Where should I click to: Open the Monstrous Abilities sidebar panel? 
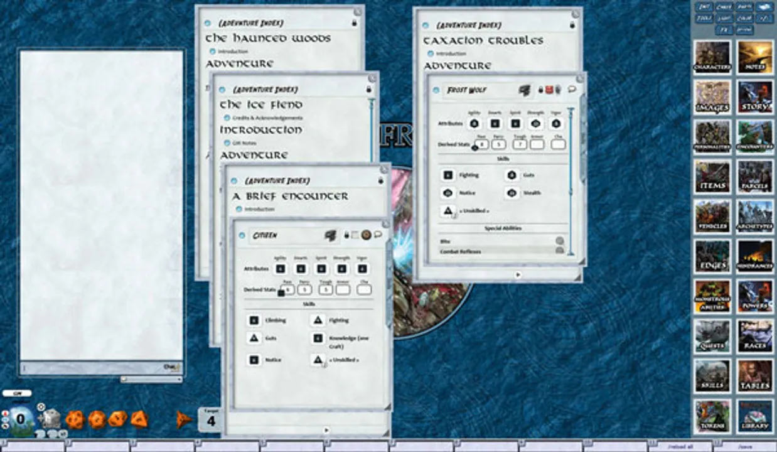[x=712, y=296]
